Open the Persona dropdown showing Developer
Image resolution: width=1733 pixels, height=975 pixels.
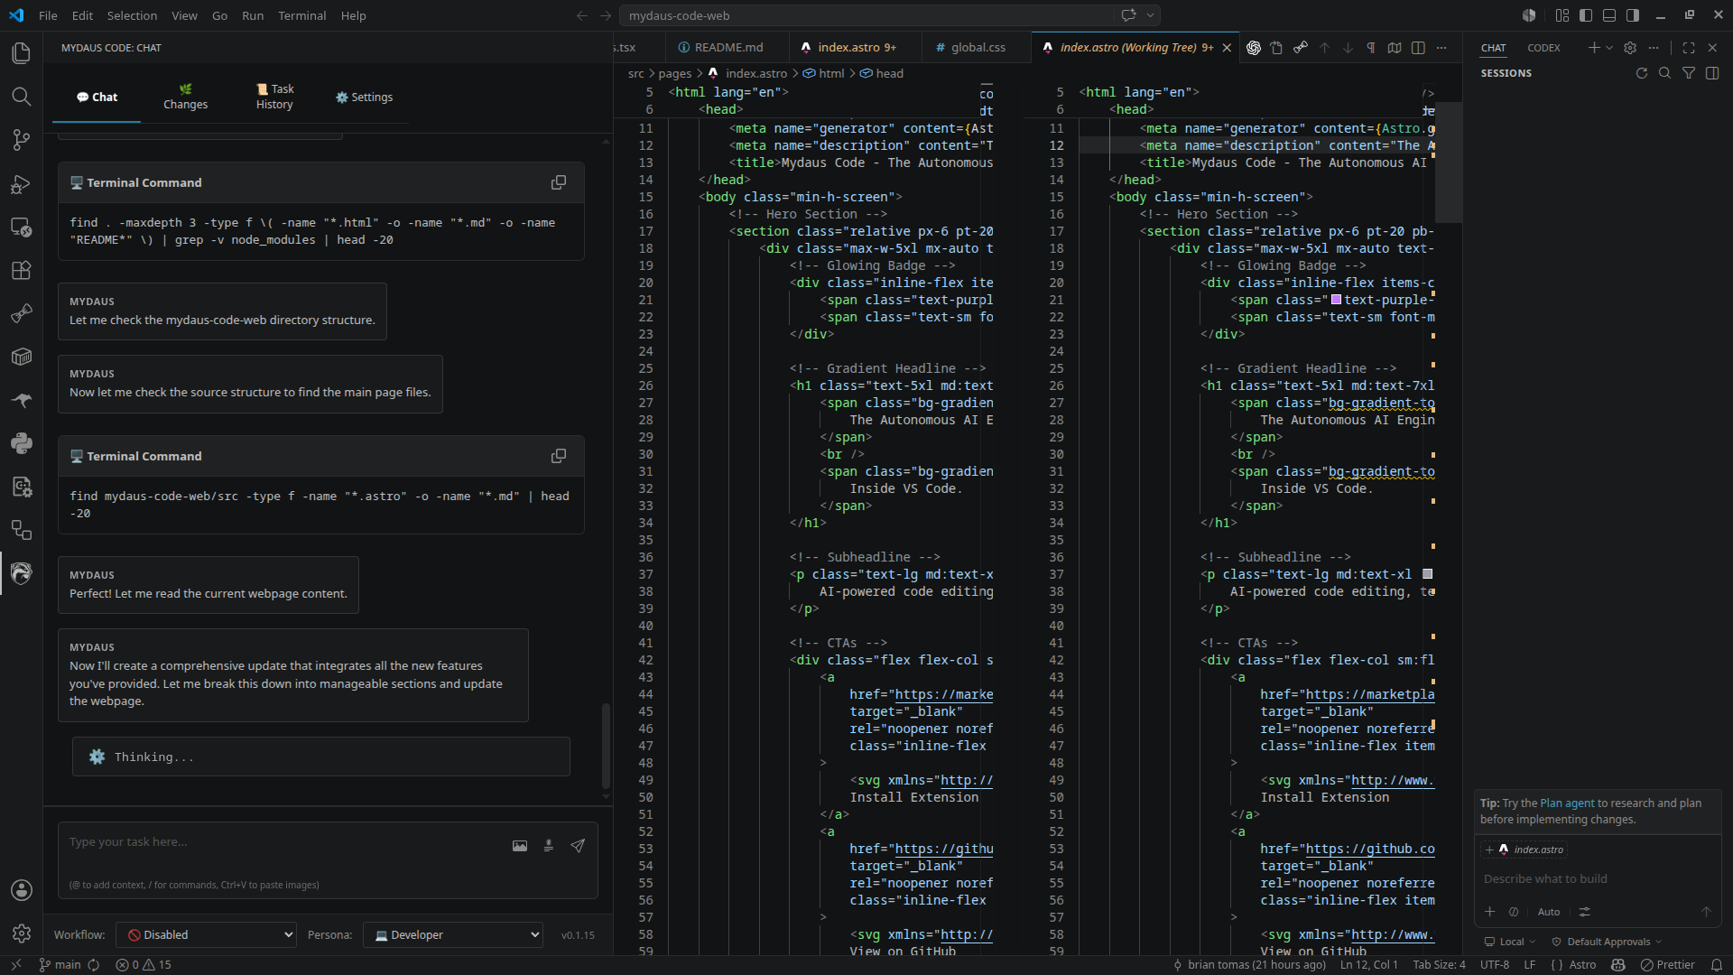pos(453,934)
